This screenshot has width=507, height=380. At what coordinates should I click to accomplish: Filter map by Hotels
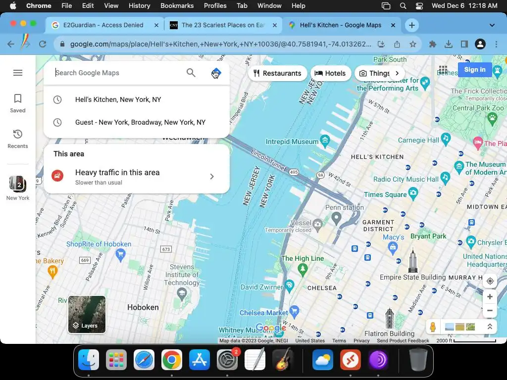click(x=330, y=73)
